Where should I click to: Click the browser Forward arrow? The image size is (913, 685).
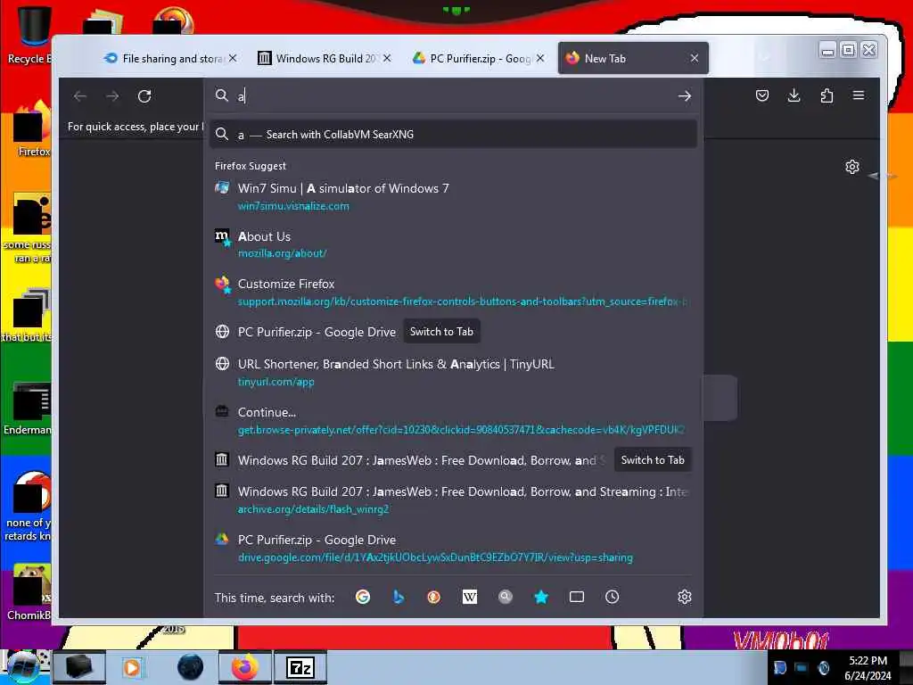[112, 96]
